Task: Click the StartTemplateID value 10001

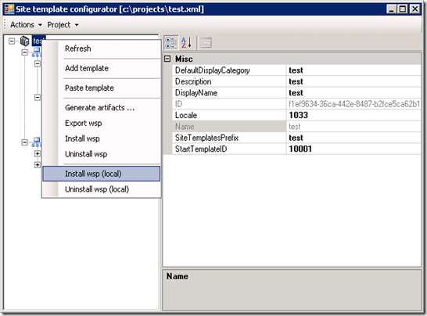Action: (353, 149)
